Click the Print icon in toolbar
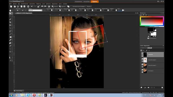173x97 pixels. pos(28,6)
